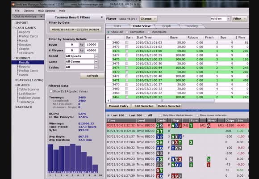Click the horizontal scrollbar of tourney table
Viewport: 259px width, 179px height.
(162, 101)
